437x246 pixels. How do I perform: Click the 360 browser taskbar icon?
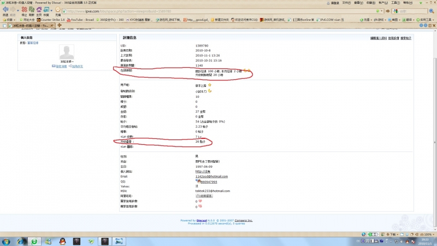point(34,242)
